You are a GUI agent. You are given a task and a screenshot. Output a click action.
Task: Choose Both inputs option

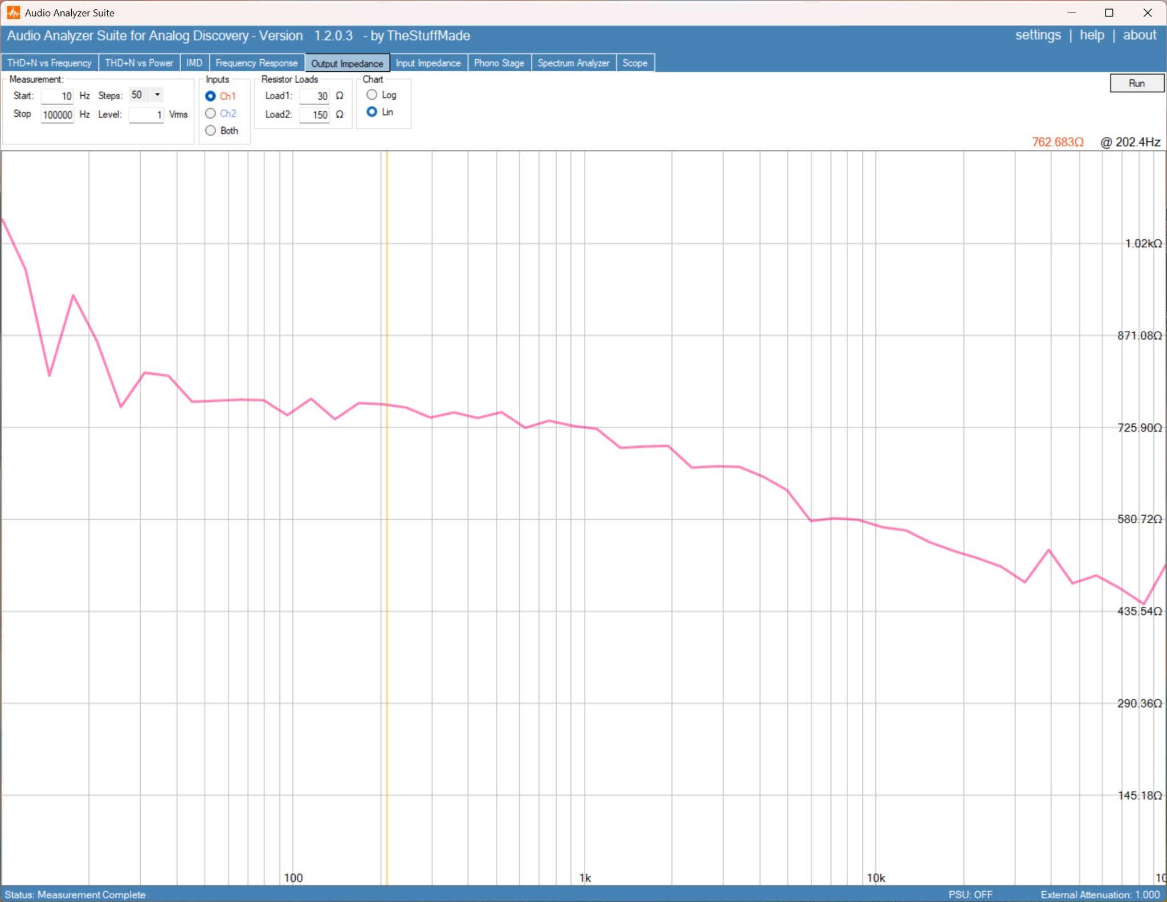[x=210, y=130]
